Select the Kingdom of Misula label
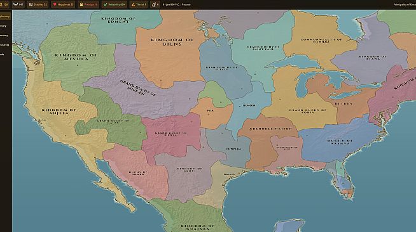Image resolution: width=416 pixels, height=232 pixels. (76, 57)
